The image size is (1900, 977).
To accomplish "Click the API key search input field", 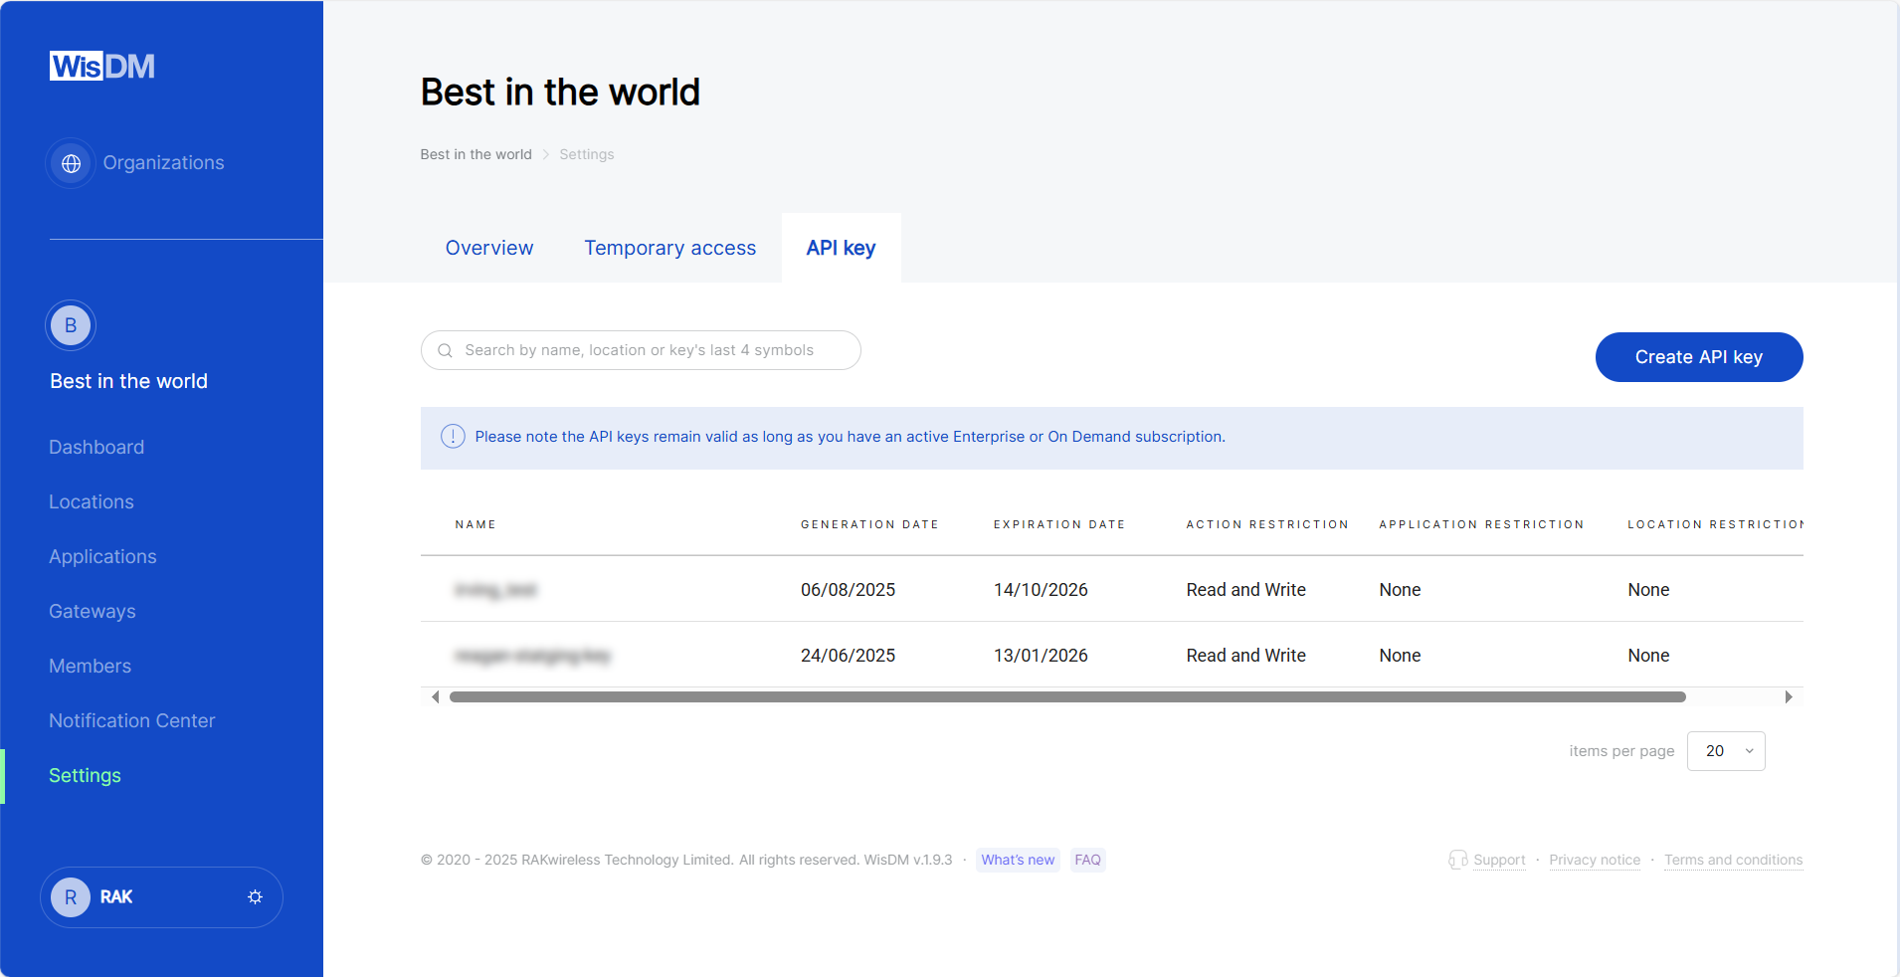I will pos(641,350).
